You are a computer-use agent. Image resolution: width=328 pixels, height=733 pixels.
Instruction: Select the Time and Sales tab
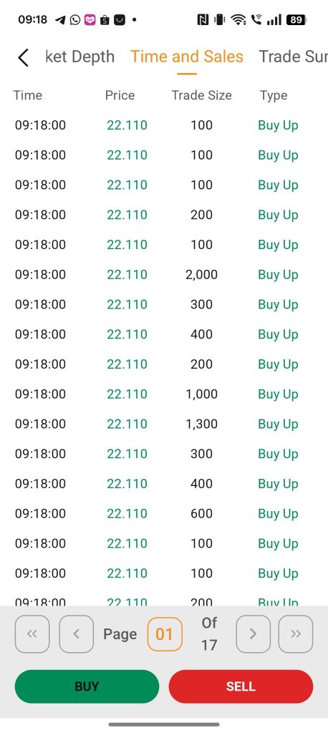point(187,57)
